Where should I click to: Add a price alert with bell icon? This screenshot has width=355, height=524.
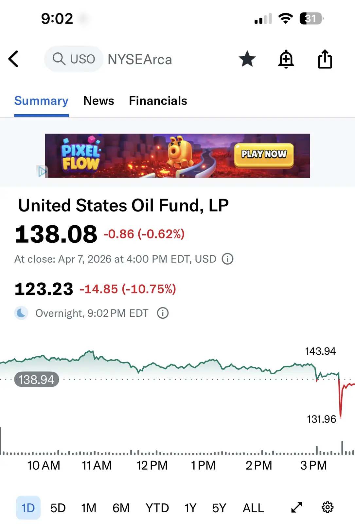(x=286, y=59)
